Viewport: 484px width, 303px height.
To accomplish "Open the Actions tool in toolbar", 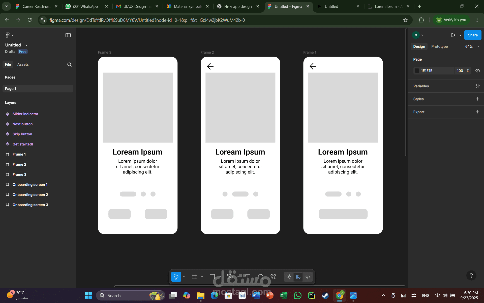I will (273, 277).
